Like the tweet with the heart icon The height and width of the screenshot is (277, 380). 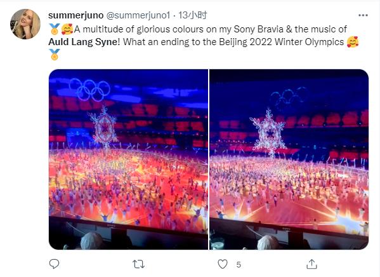pyautogui.click(x=223, y=264)
